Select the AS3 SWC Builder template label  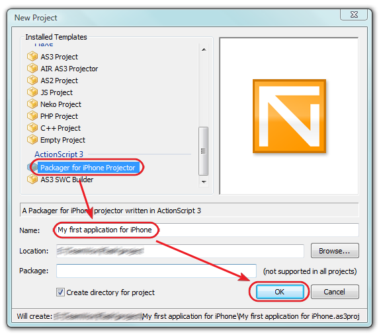coord(67,180)
